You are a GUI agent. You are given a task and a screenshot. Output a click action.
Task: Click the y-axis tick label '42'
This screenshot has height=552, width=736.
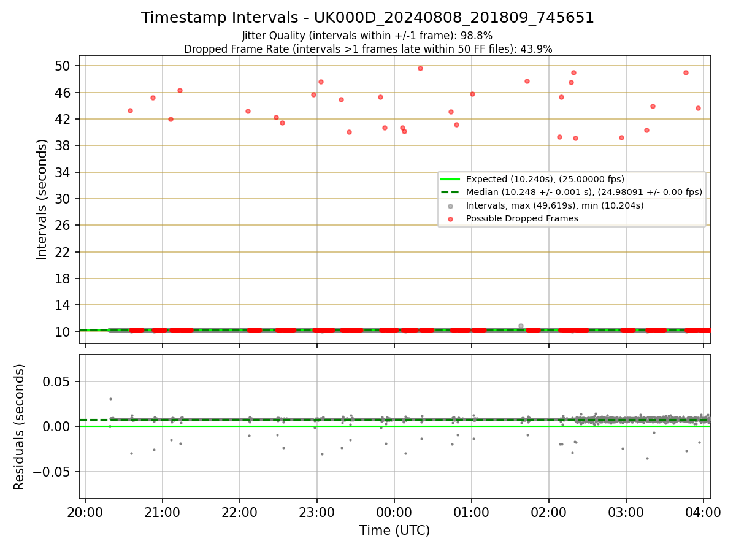[x=63, y=119]
